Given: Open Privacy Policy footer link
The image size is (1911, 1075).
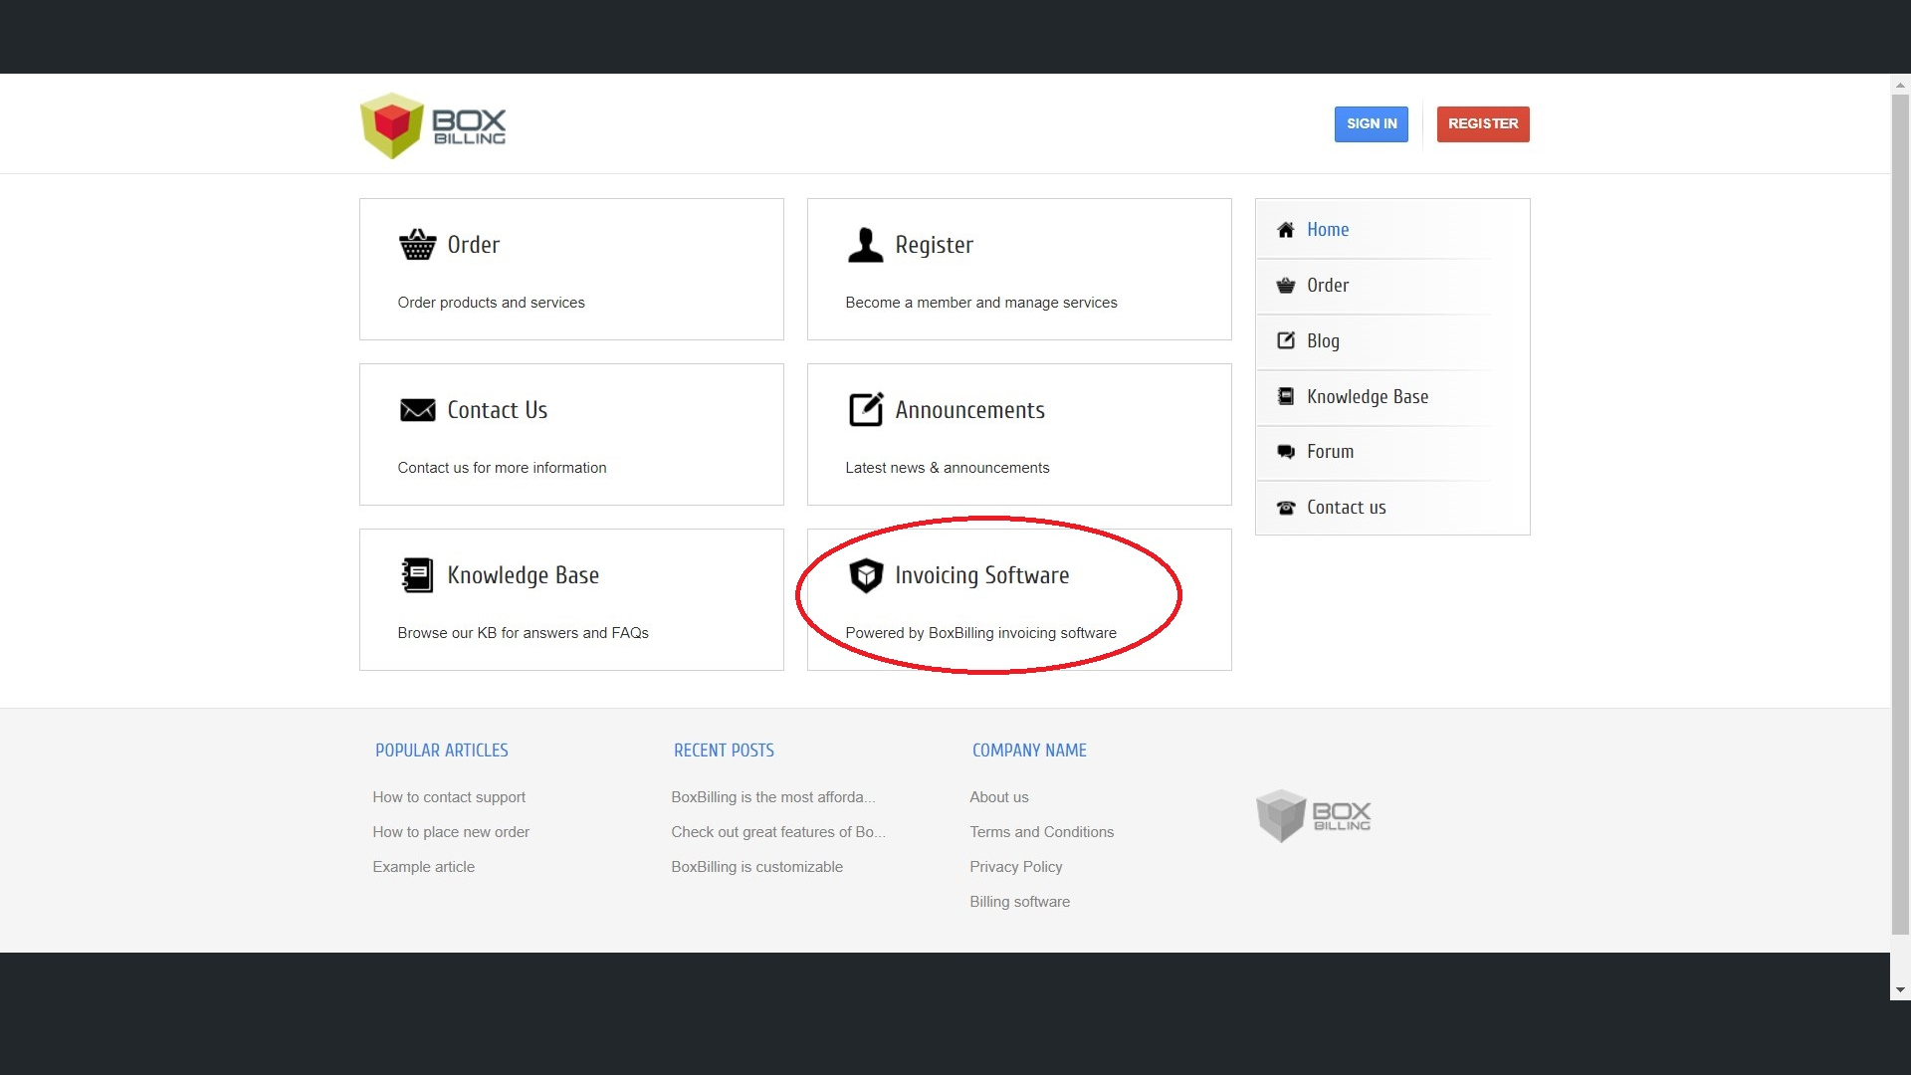Looking at the screenshot, I should pos(1015,867).
